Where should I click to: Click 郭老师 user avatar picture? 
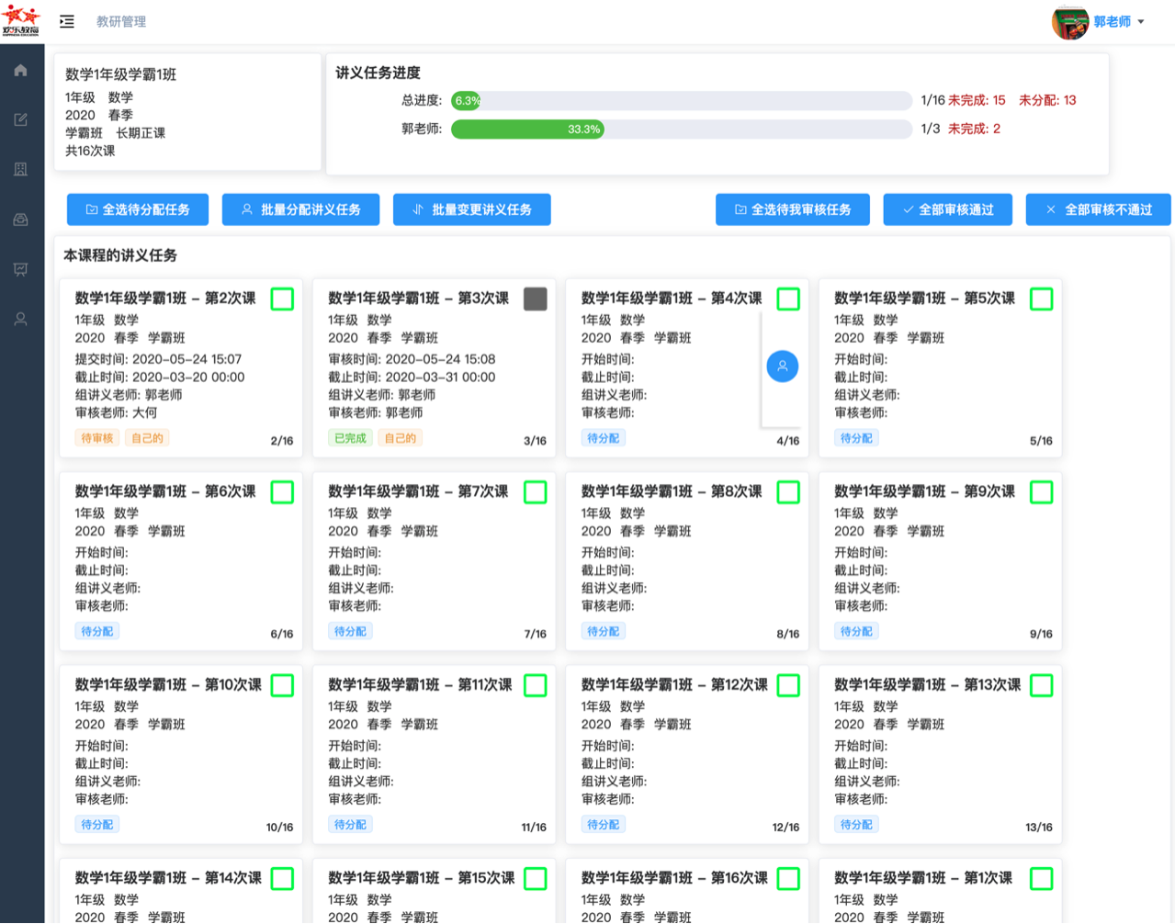coord(1069,21)
